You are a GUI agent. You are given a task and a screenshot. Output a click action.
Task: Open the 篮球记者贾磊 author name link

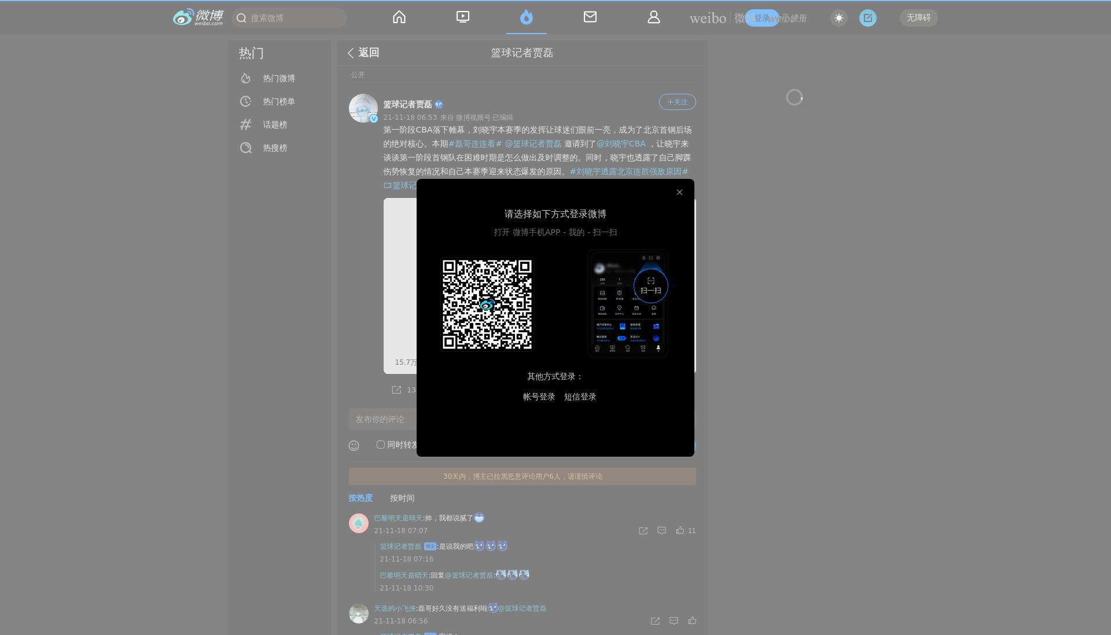(x=407, y=104)
